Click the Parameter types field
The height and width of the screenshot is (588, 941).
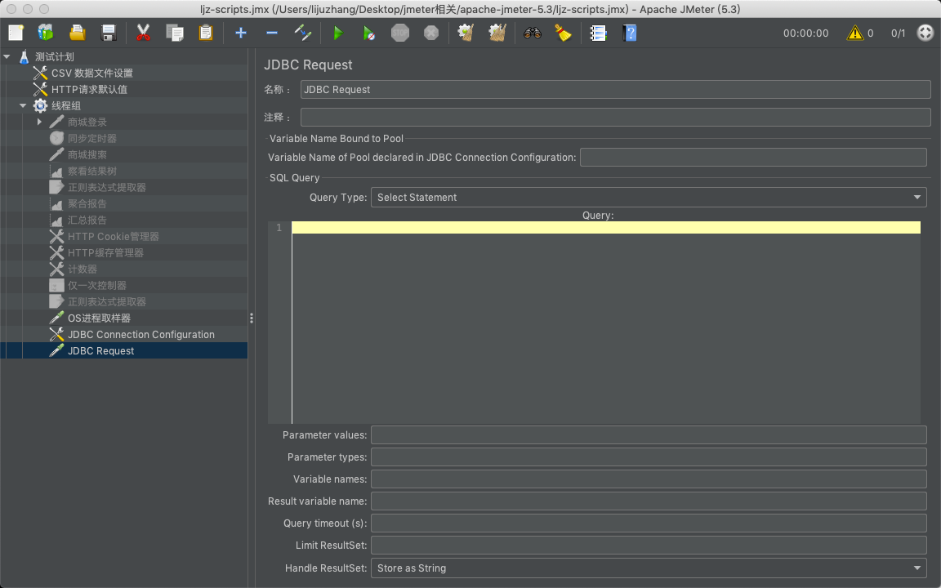pyautogui.click(x=649, y=457)
